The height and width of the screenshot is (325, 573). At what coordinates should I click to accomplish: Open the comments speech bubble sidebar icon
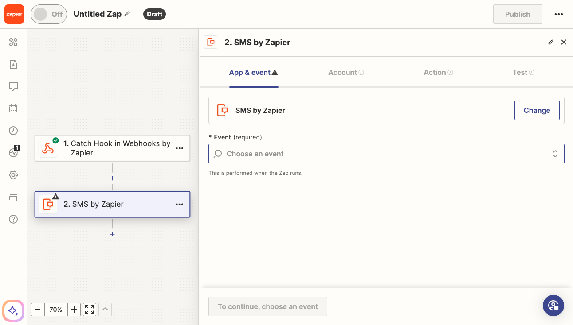click(x=13, y=86)
